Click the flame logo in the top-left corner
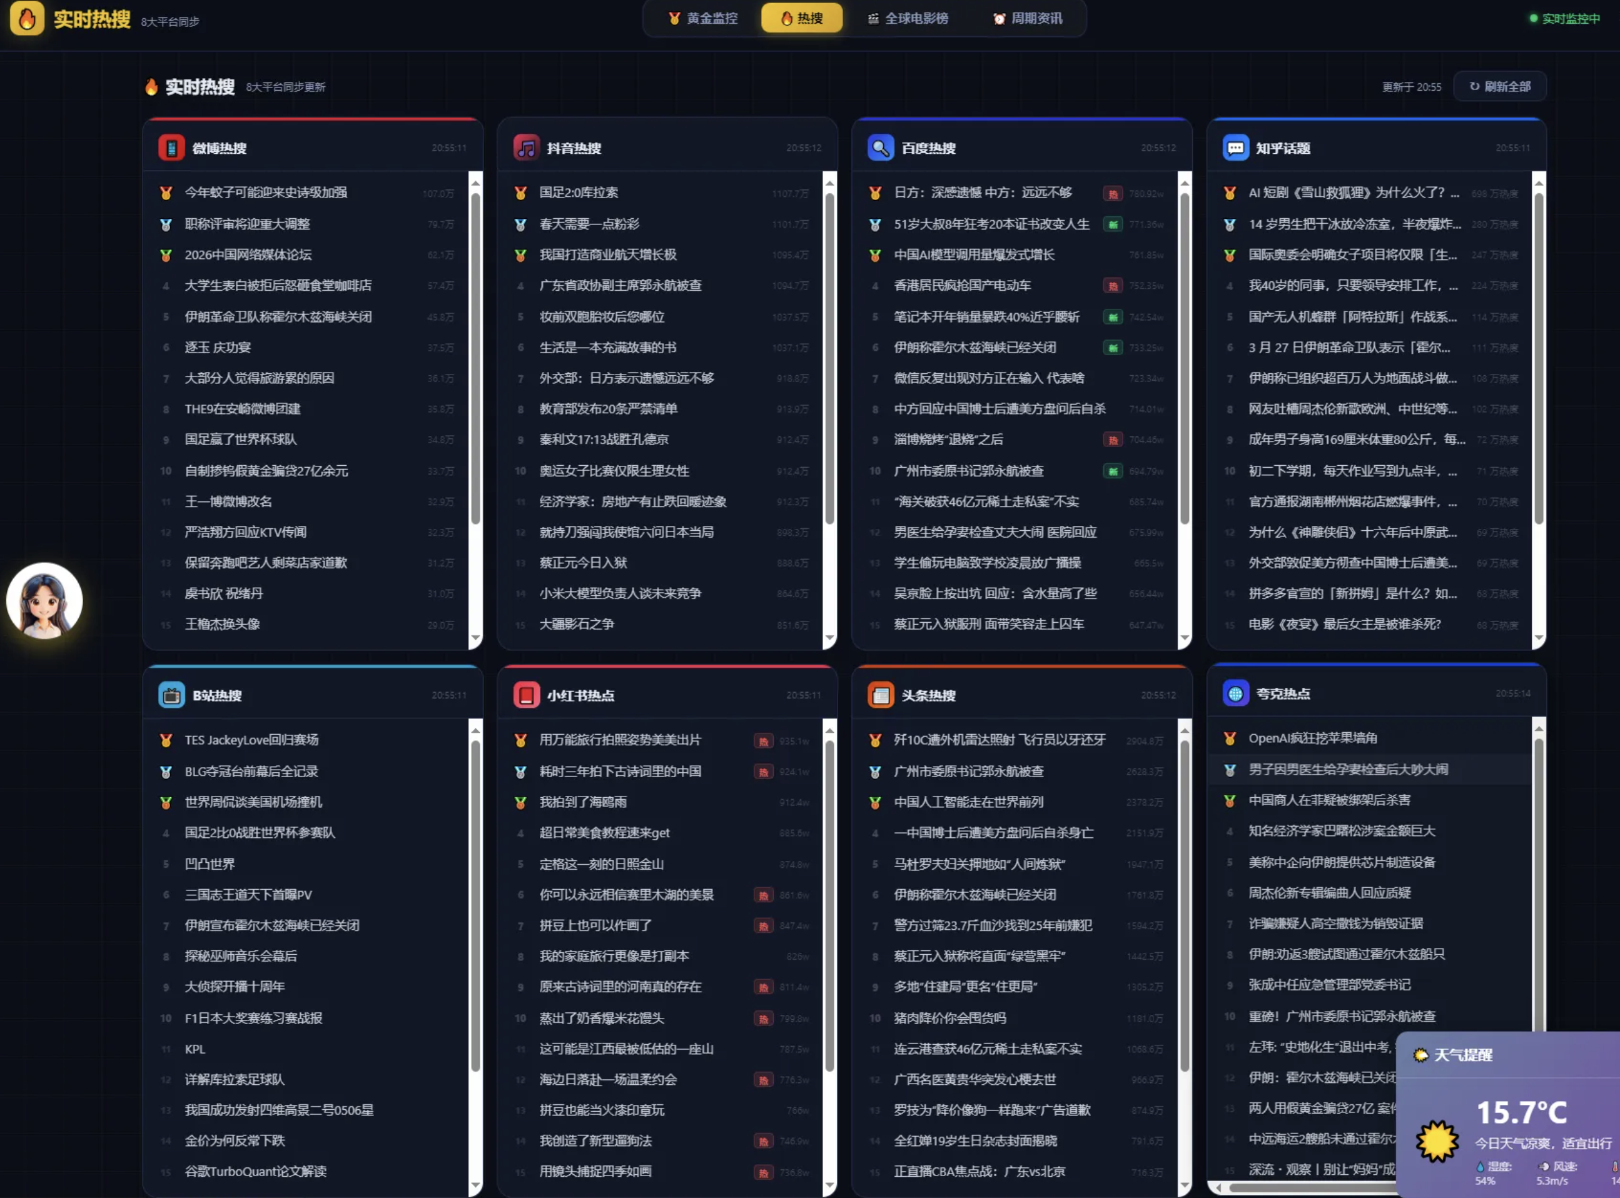The image size is (1620, 1198). (x=27, y=19)
